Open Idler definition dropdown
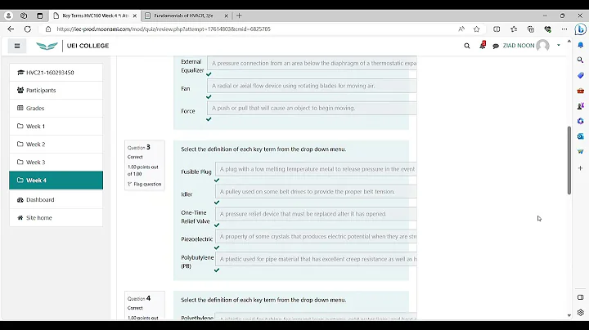 pos(316,192)
